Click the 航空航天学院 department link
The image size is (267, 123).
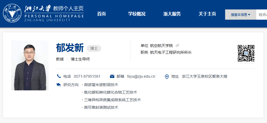point(161,46)
